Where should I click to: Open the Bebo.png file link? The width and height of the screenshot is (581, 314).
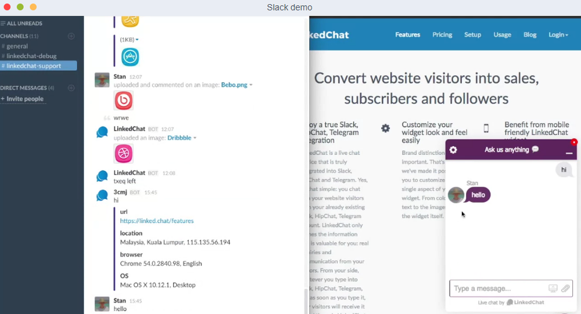point(234,85)
